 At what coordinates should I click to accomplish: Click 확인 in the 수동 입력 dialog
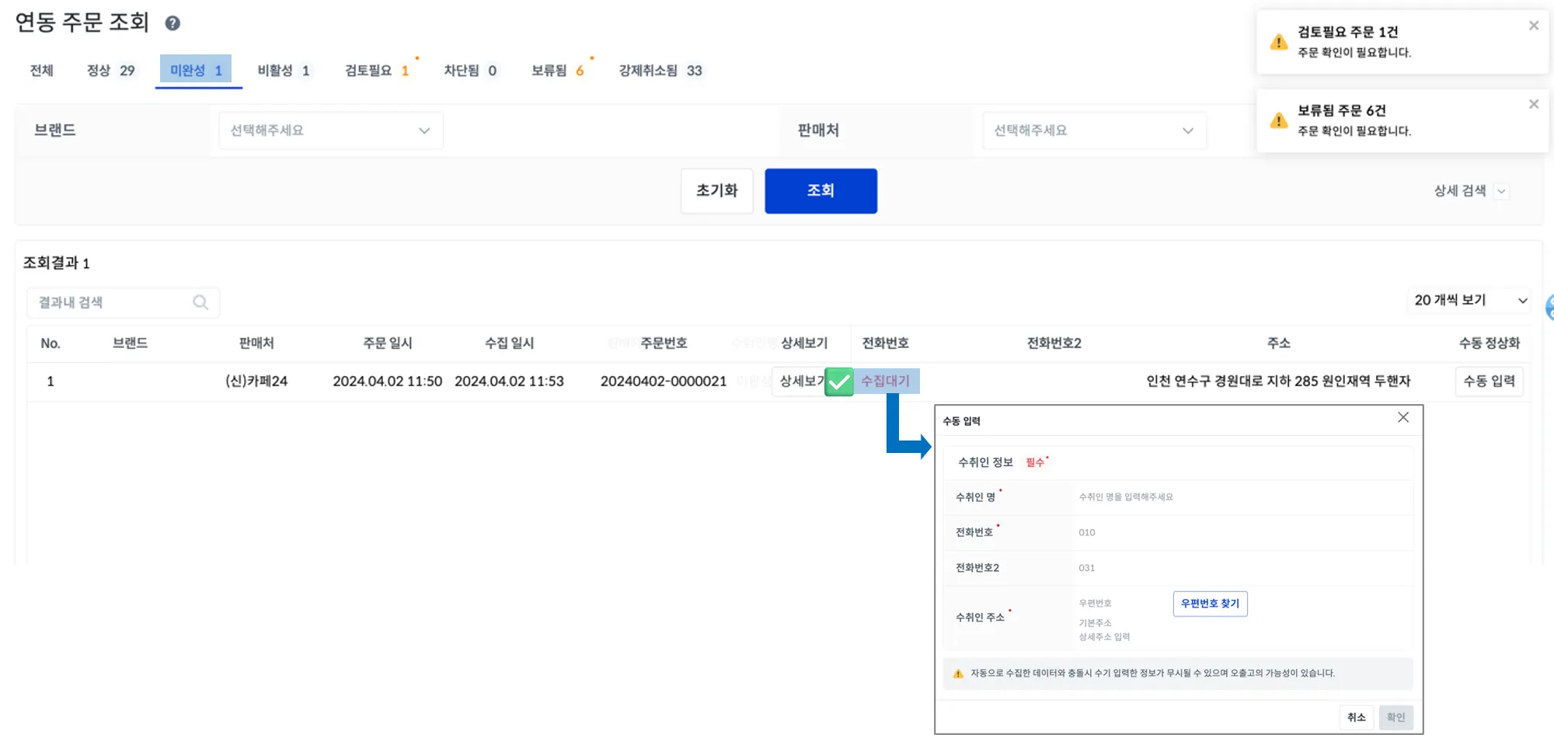tap(1396, 717)
